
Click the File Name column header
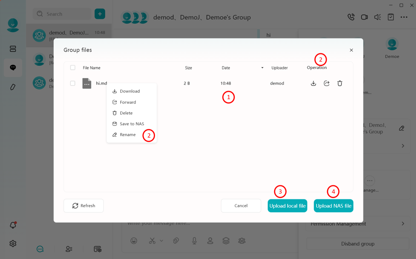tap(92, 68)
